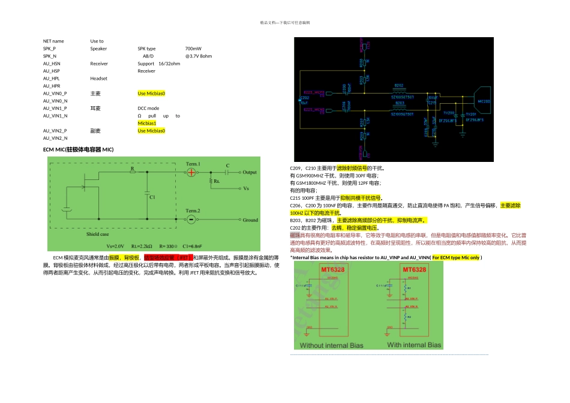Click the heading 'ECM MIC(驻极体电容器MIC)'
The height and width of the screenshot is (403, 570).
[78, 149]
